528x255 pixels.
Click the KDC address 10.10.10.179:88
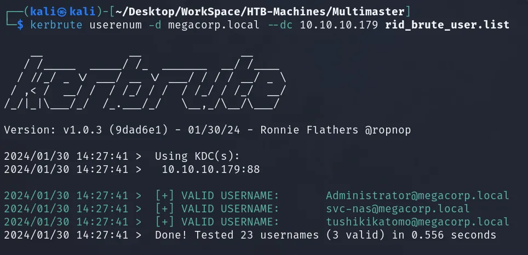coord(211,169)
